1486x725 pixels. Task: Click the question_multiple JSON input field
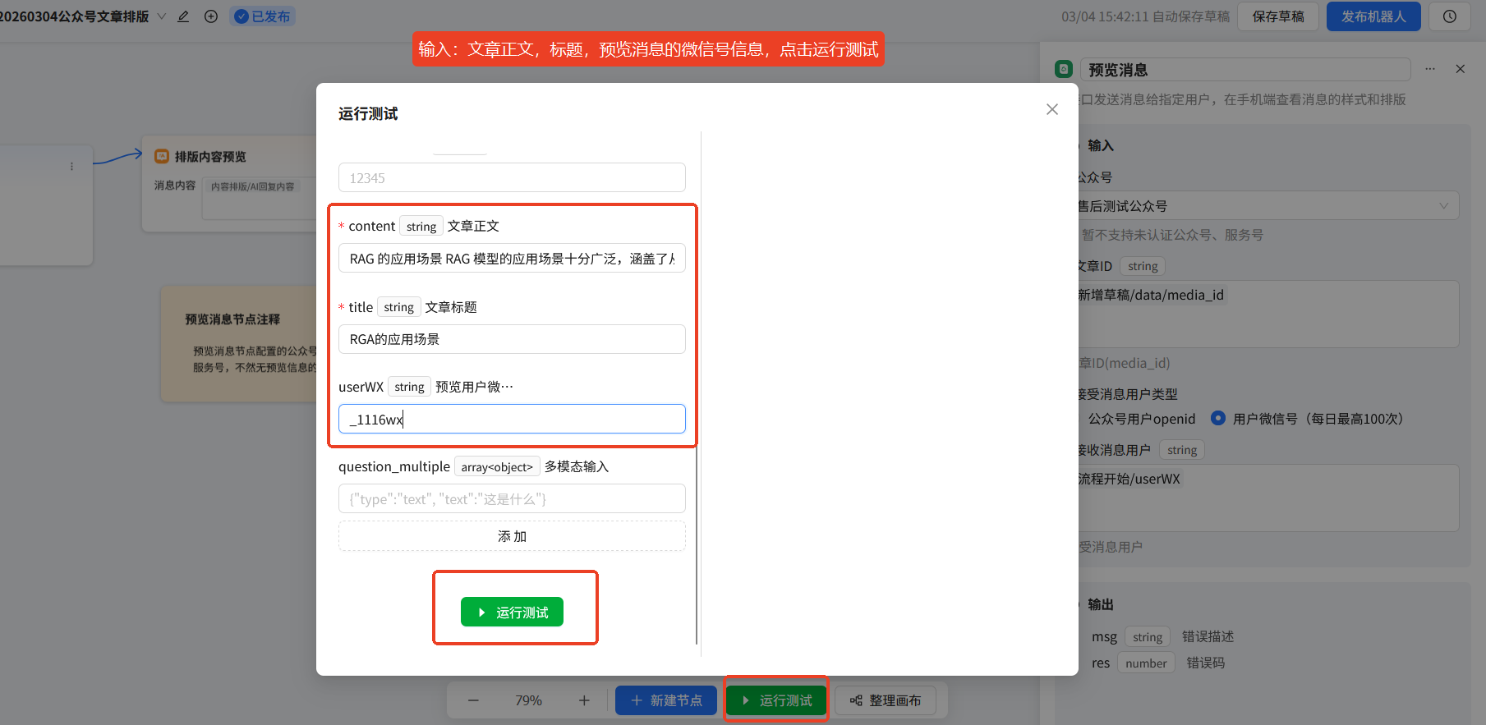(512, 499)
